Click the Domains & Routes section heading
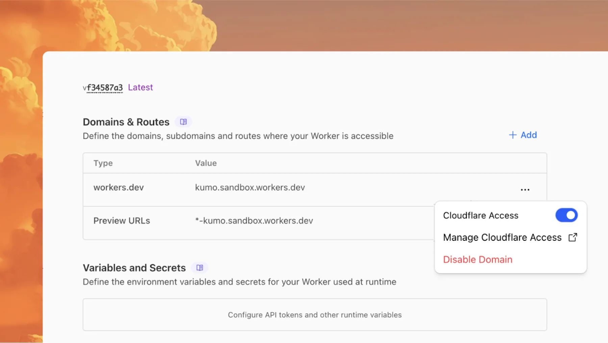This screenshot has width=608, height=343. pyautogui.click(x=126, y=122)
